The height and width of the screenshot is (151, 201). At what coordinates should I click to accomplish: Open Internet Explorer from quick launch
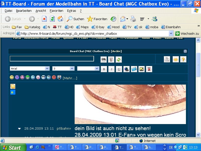[37, 147]
